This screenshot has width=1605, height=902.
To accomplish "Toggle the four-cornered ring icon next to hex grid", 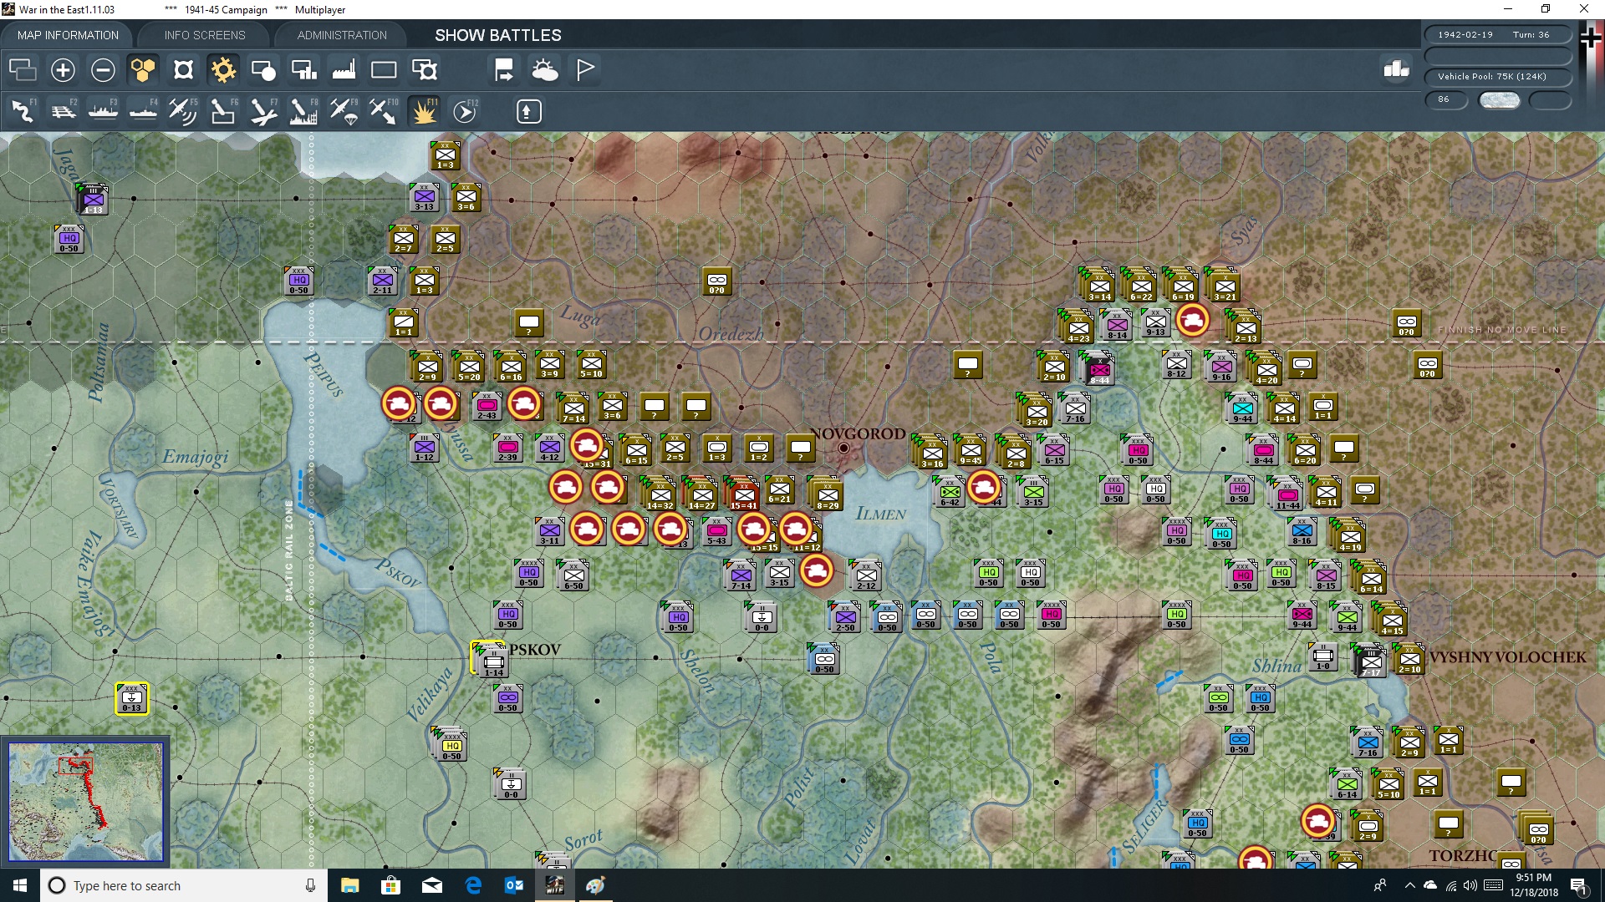I will 183,70.
